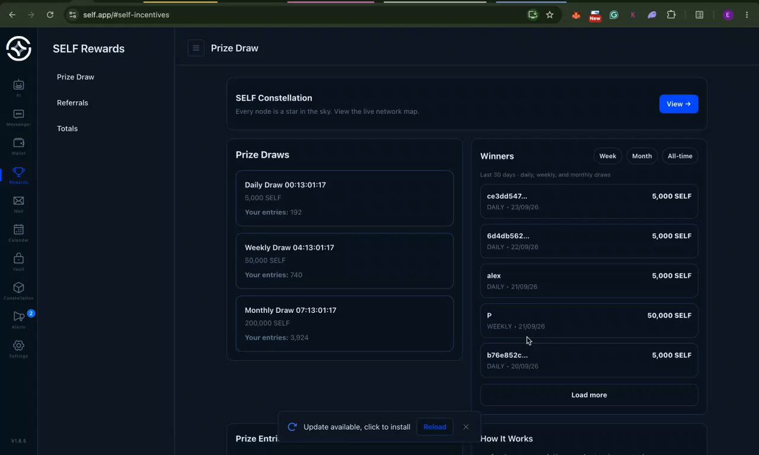The width and height of the screenshot is (759, 455).
Task: Toggle the sidebar menu hamburger button
Action: pos(196,48)
